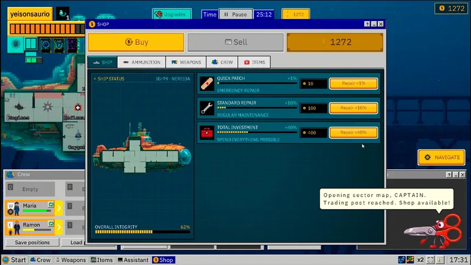Click the assistant speech bubble message
This screenshot has width=471, height=265.
click(x=387, y=199)
